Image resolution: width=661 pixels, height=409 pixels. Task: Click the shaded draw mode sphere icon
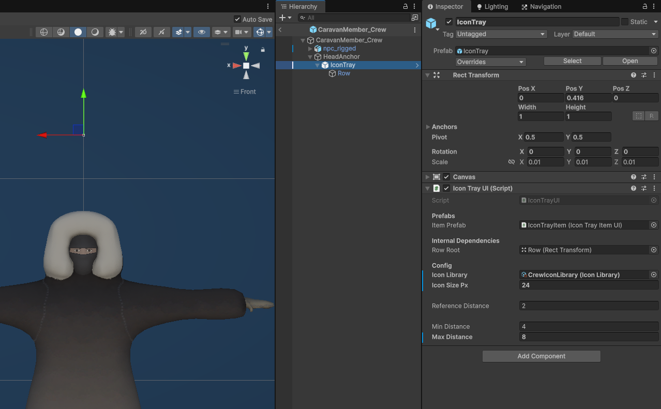(x=78, y=32)
